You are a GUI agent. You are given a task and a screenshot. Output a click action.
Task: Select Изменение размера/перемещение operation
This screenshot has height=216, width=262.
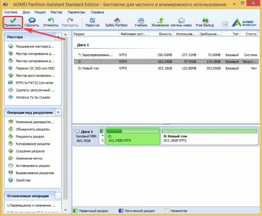(x=31, y=122)
